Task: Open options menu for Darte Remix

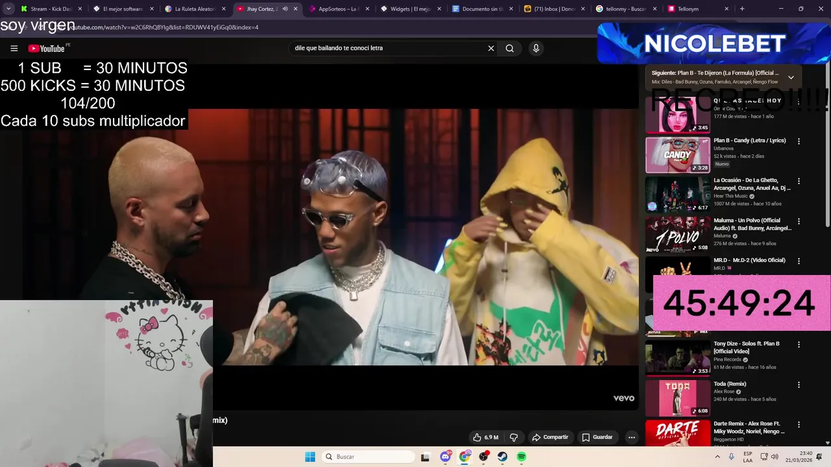Action: (799, 424)
